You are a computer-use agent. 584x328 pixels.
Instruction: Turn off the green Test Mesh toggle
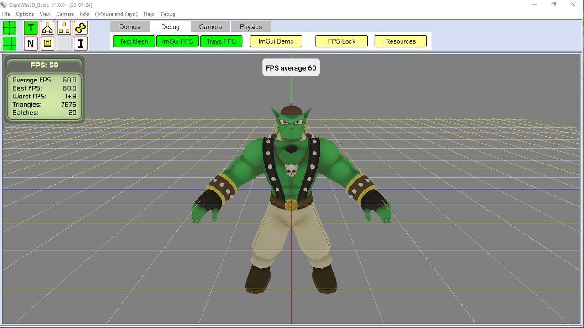click(134, 41)
